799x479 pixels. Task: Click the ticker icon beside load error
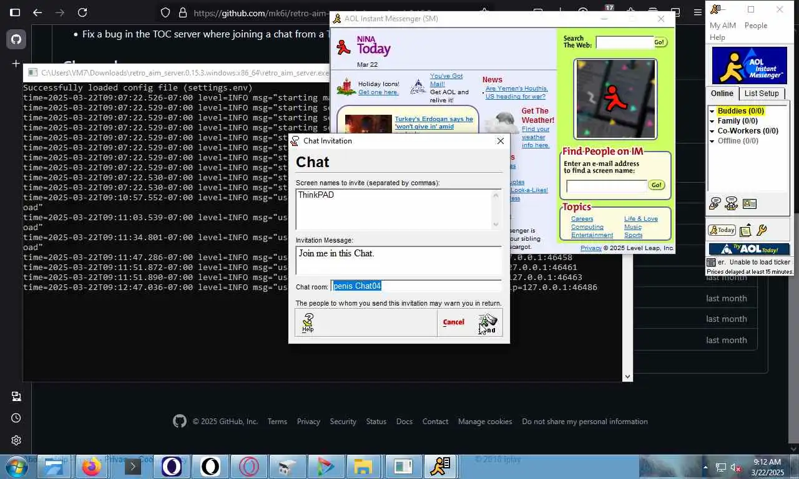(711, 263)
